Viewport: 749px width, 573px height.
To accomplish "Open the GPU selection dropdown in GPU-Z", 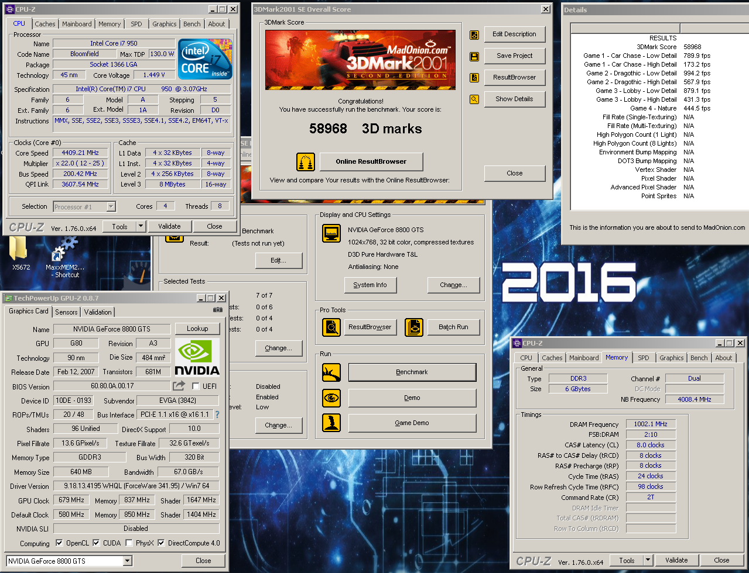I will [x=128, y=561].
